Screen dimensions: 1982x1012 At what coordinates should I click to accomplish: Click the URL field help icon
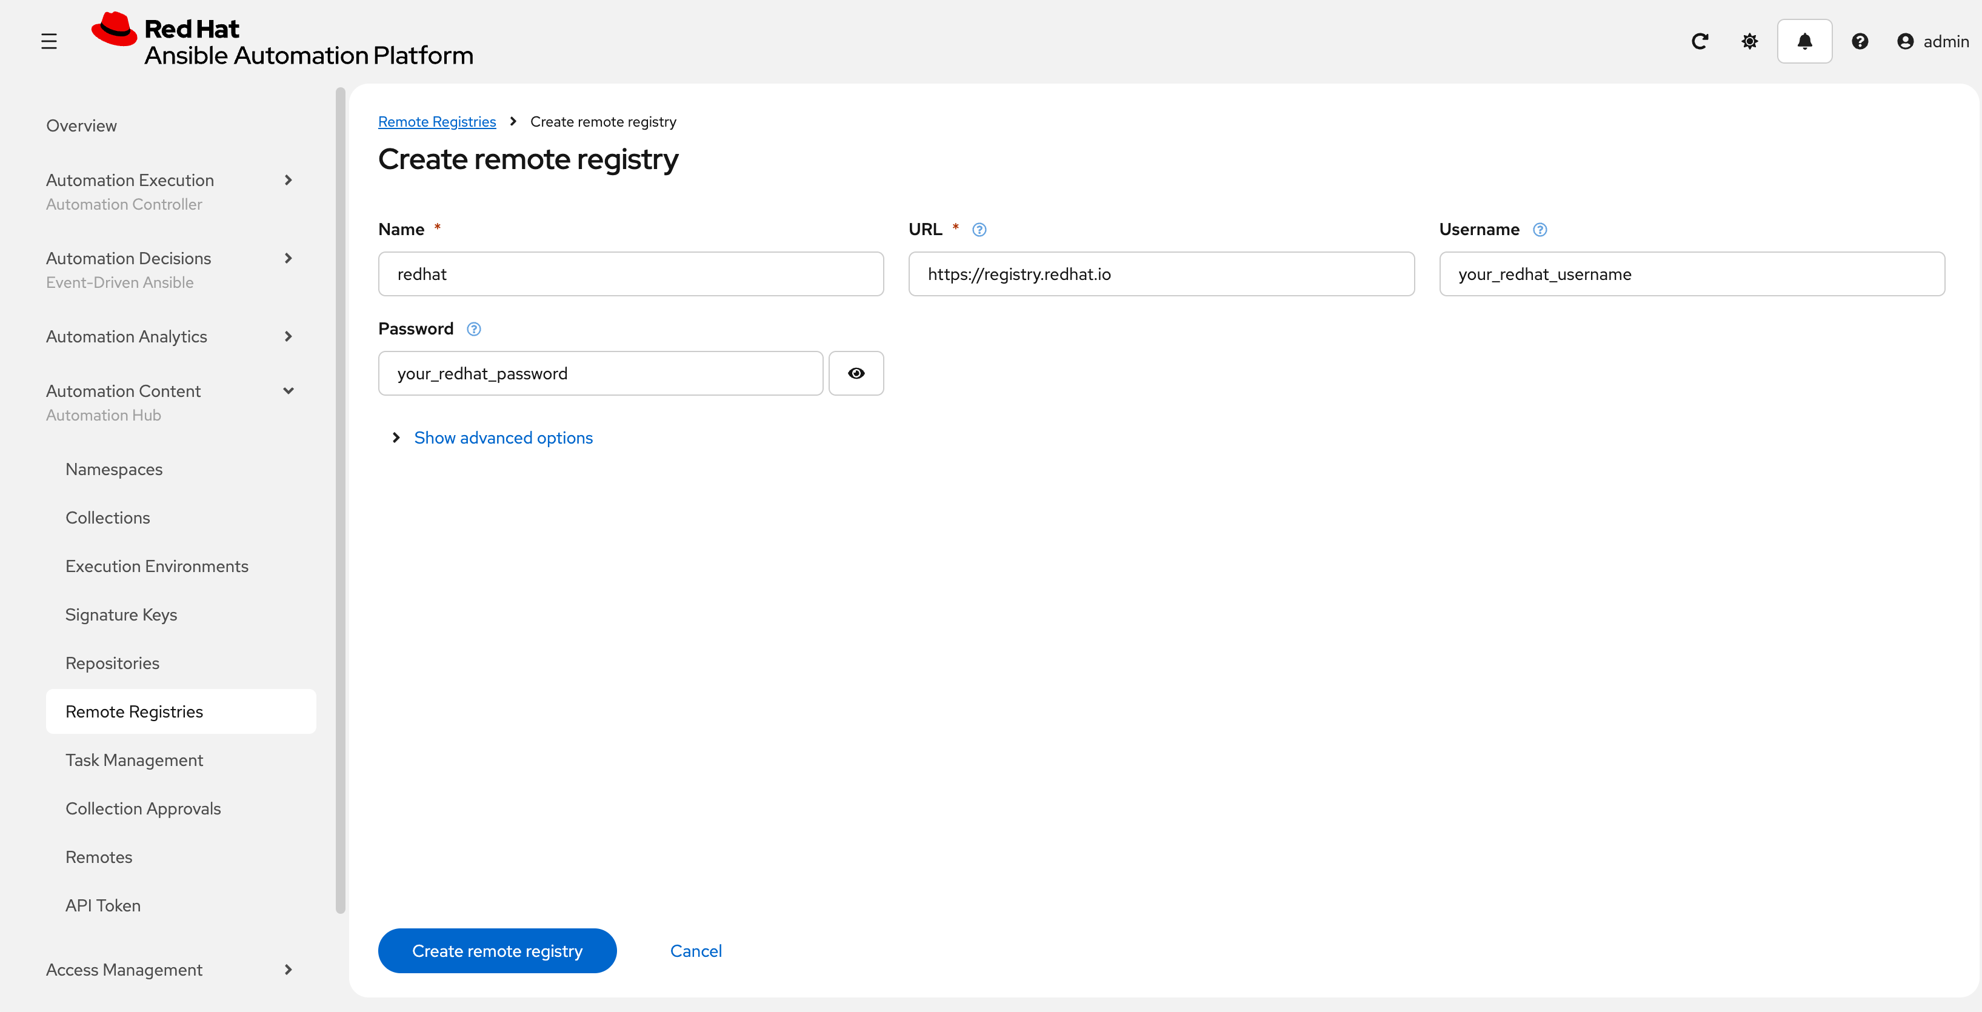tap(979, 228)
